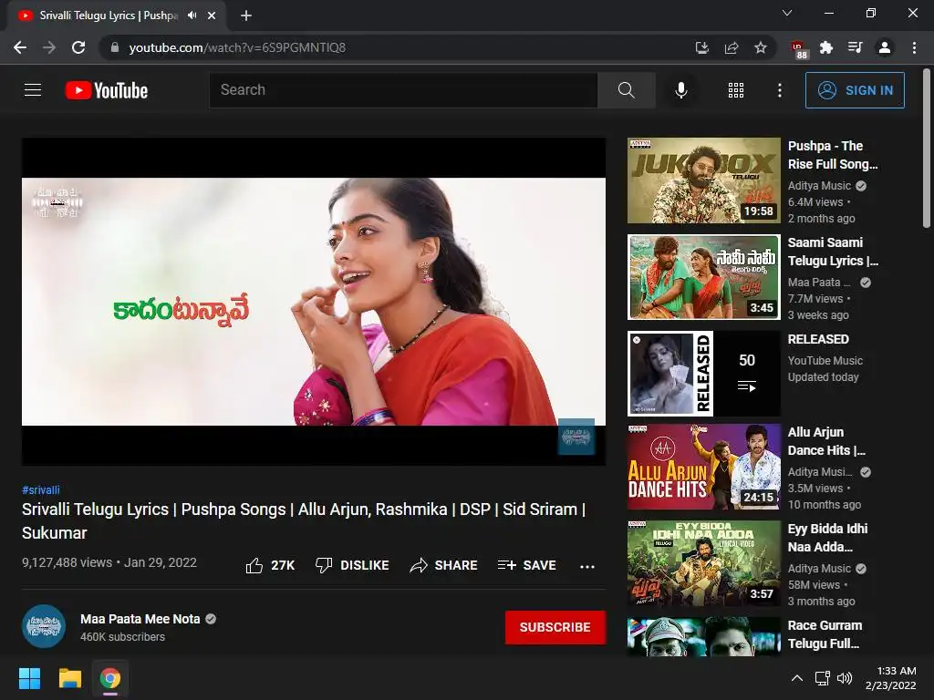Click the video player to pause
The image size is (934, 700).
click(x=314, y=301)
